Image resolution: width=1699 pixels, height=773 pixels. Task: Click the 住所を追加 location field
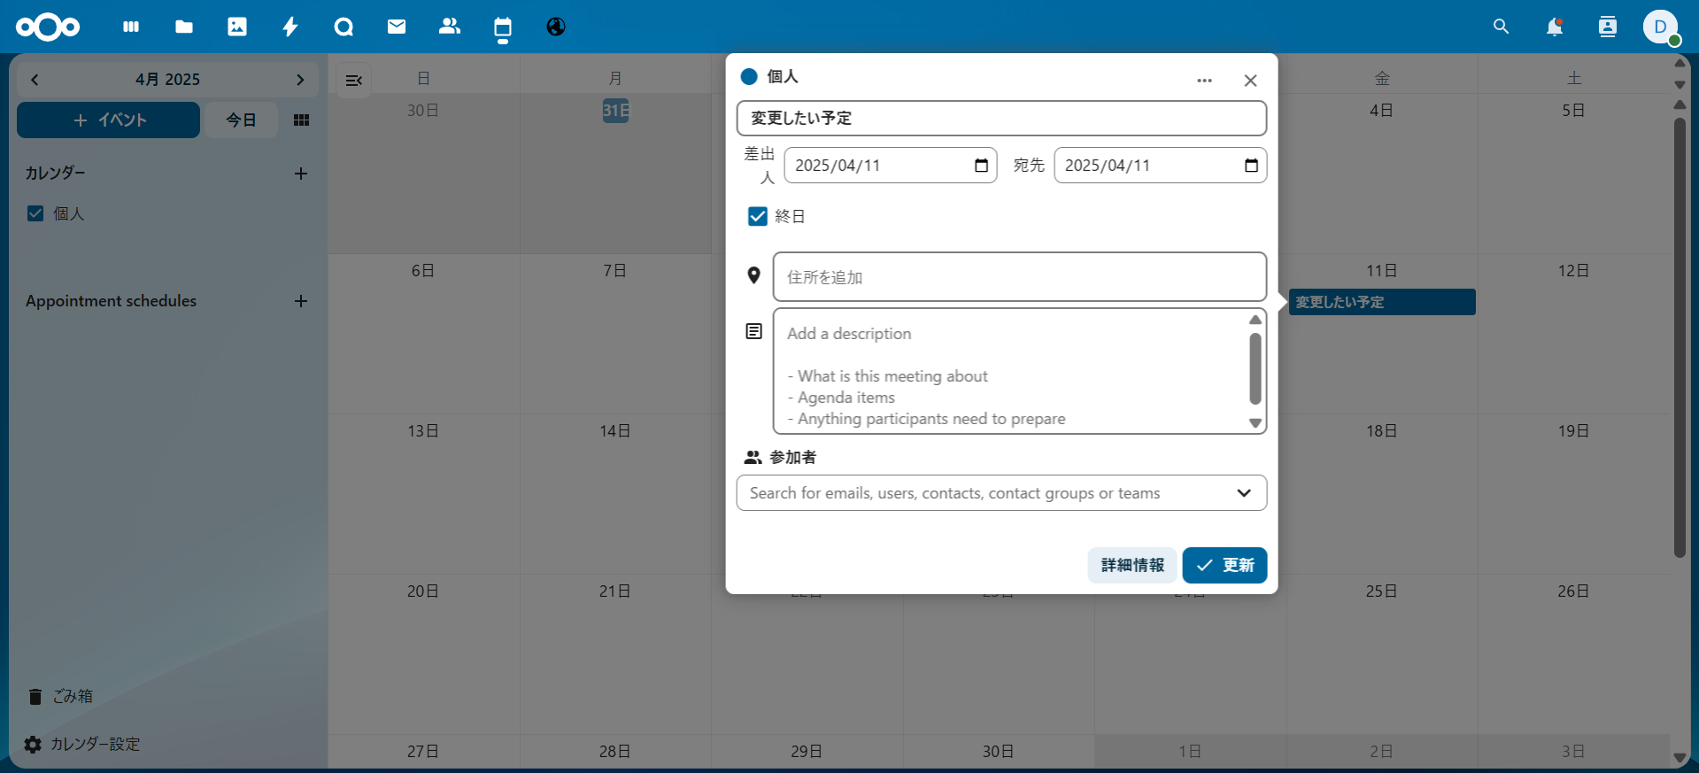pos(1019,277)
